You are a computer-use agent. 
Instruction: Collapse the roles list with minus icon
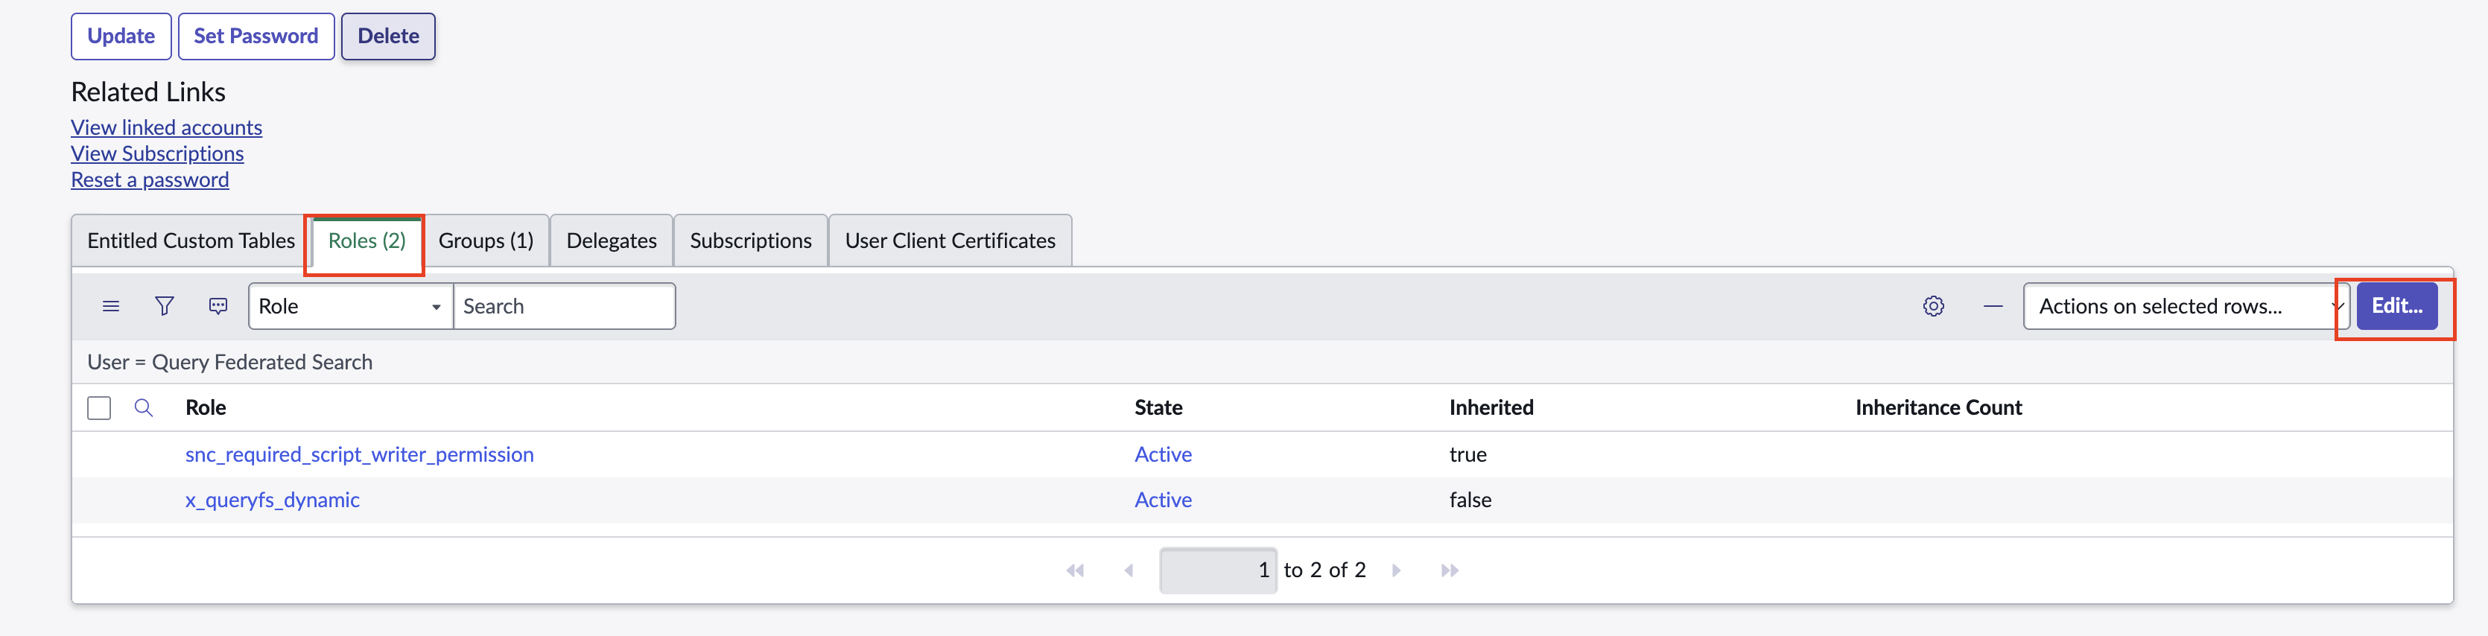click(1993, 306)
